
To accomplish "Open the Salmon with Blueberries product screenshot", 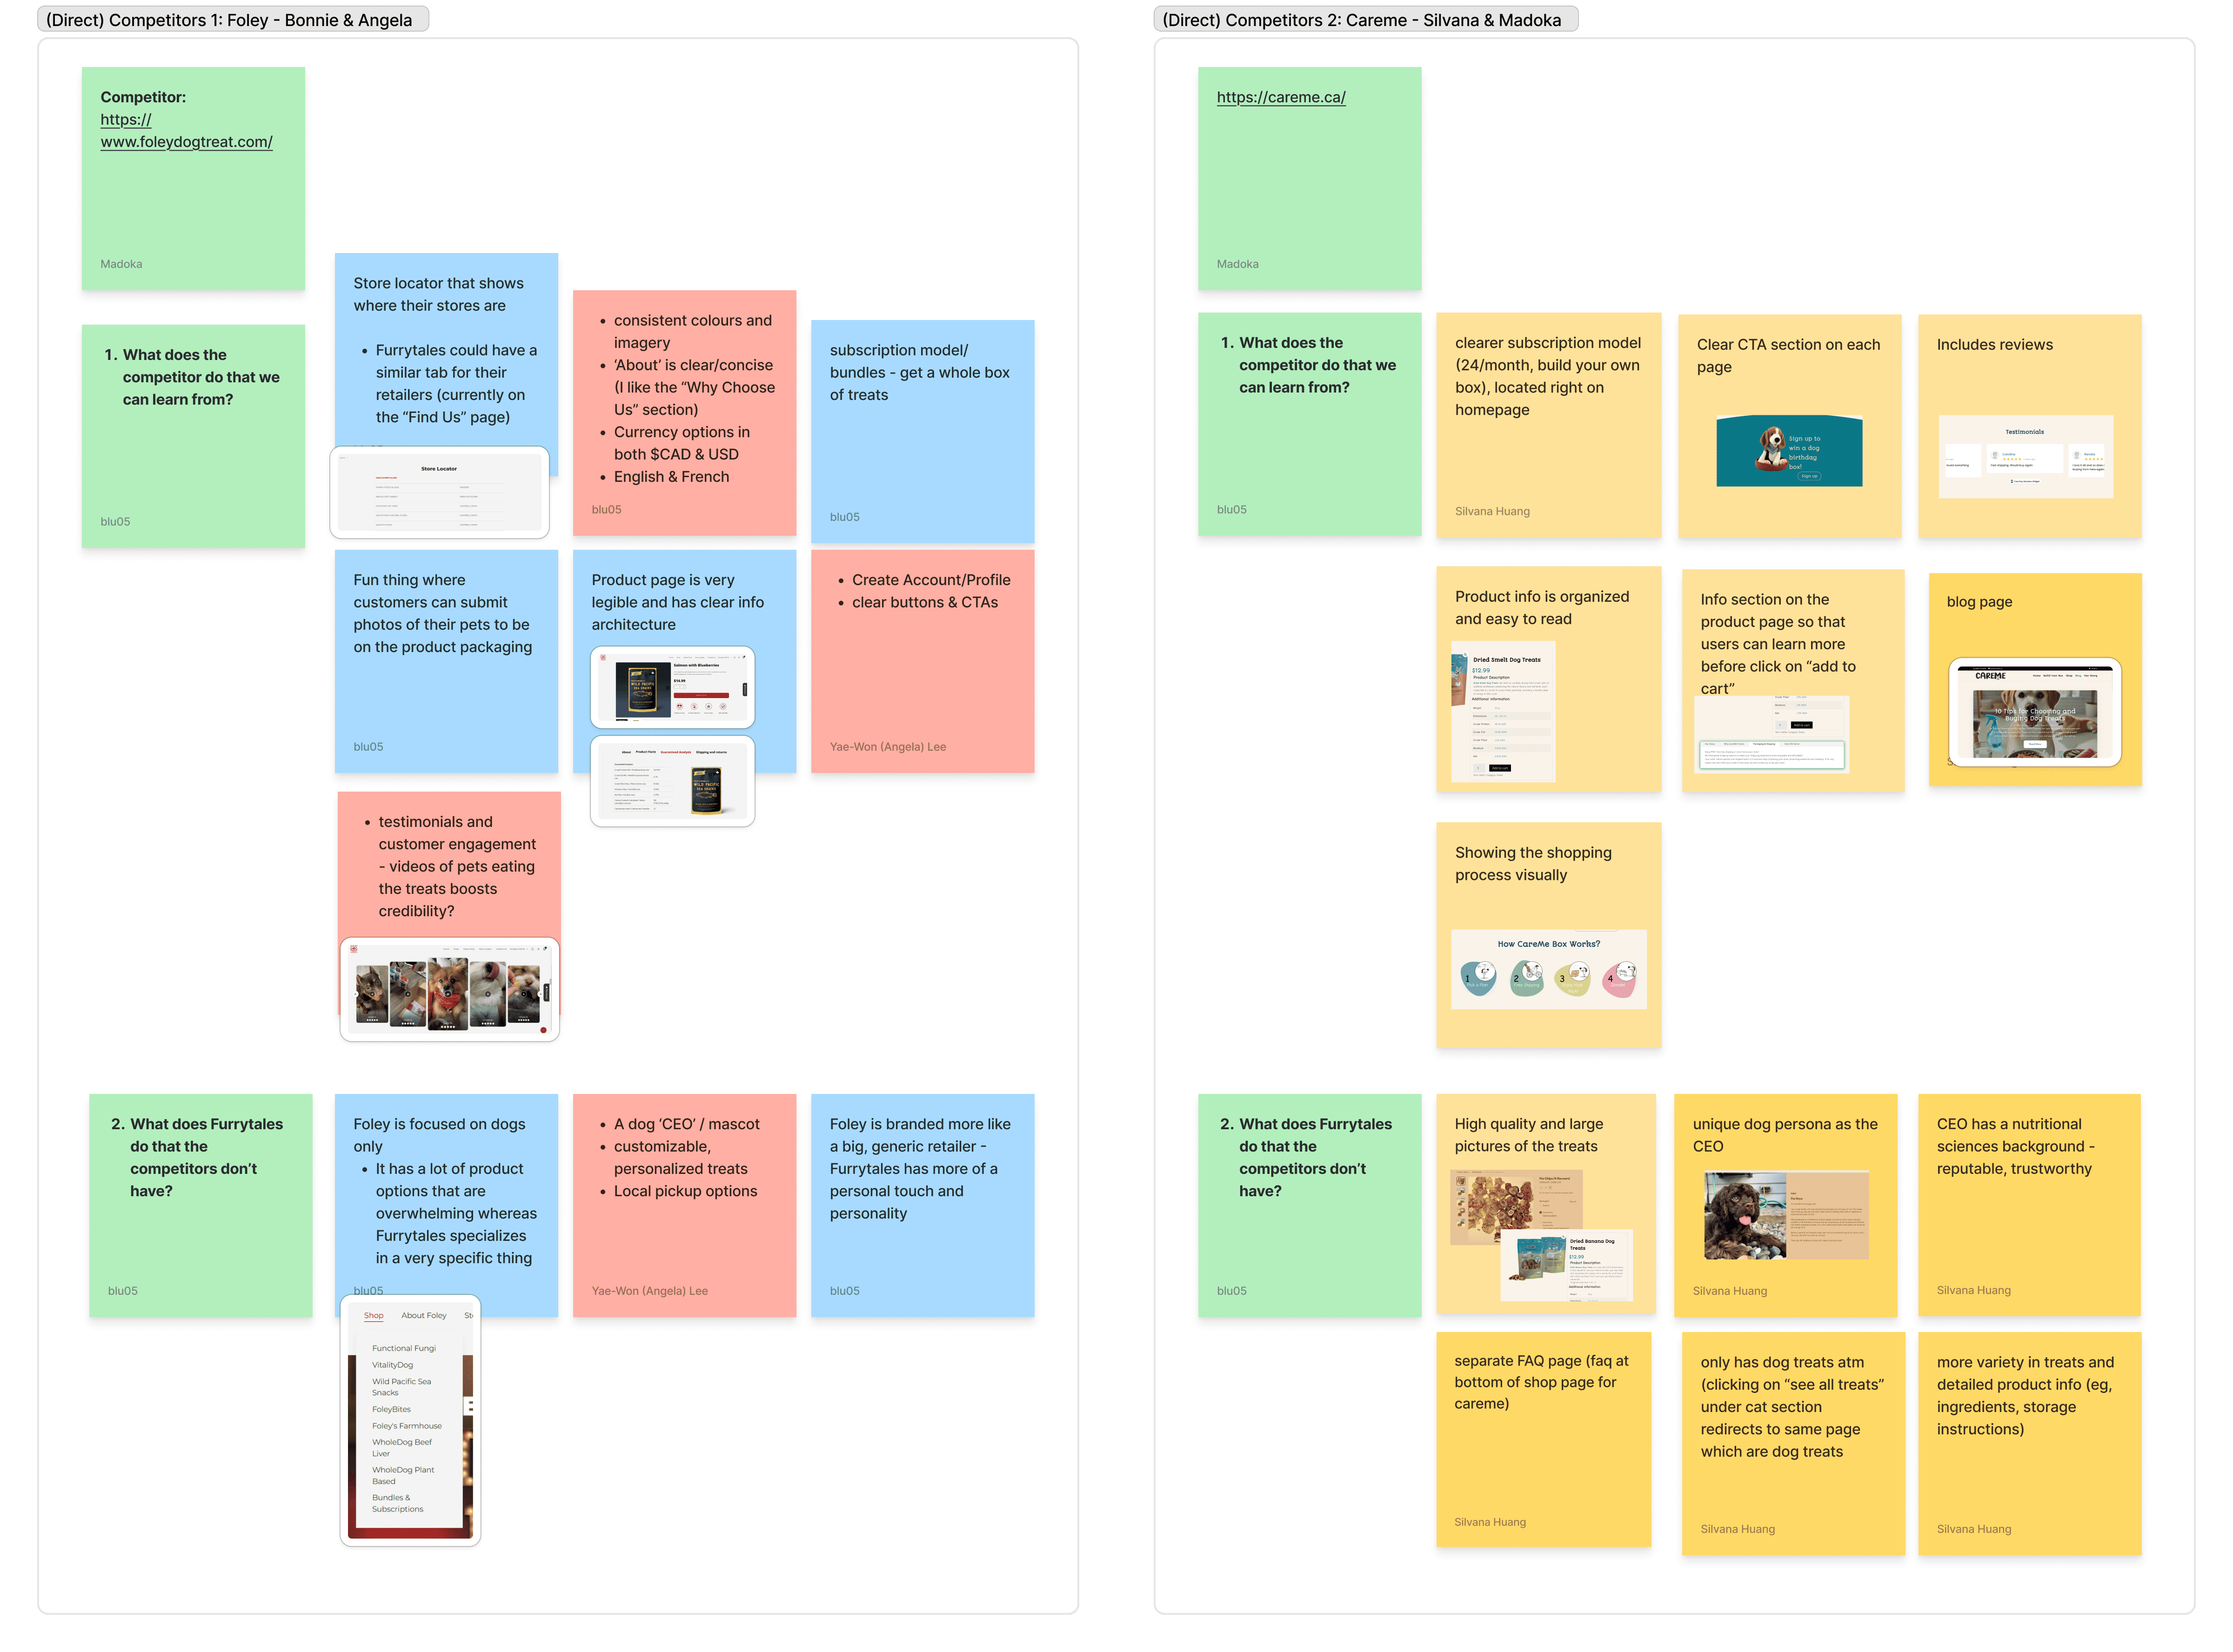I will coord(672,687).
